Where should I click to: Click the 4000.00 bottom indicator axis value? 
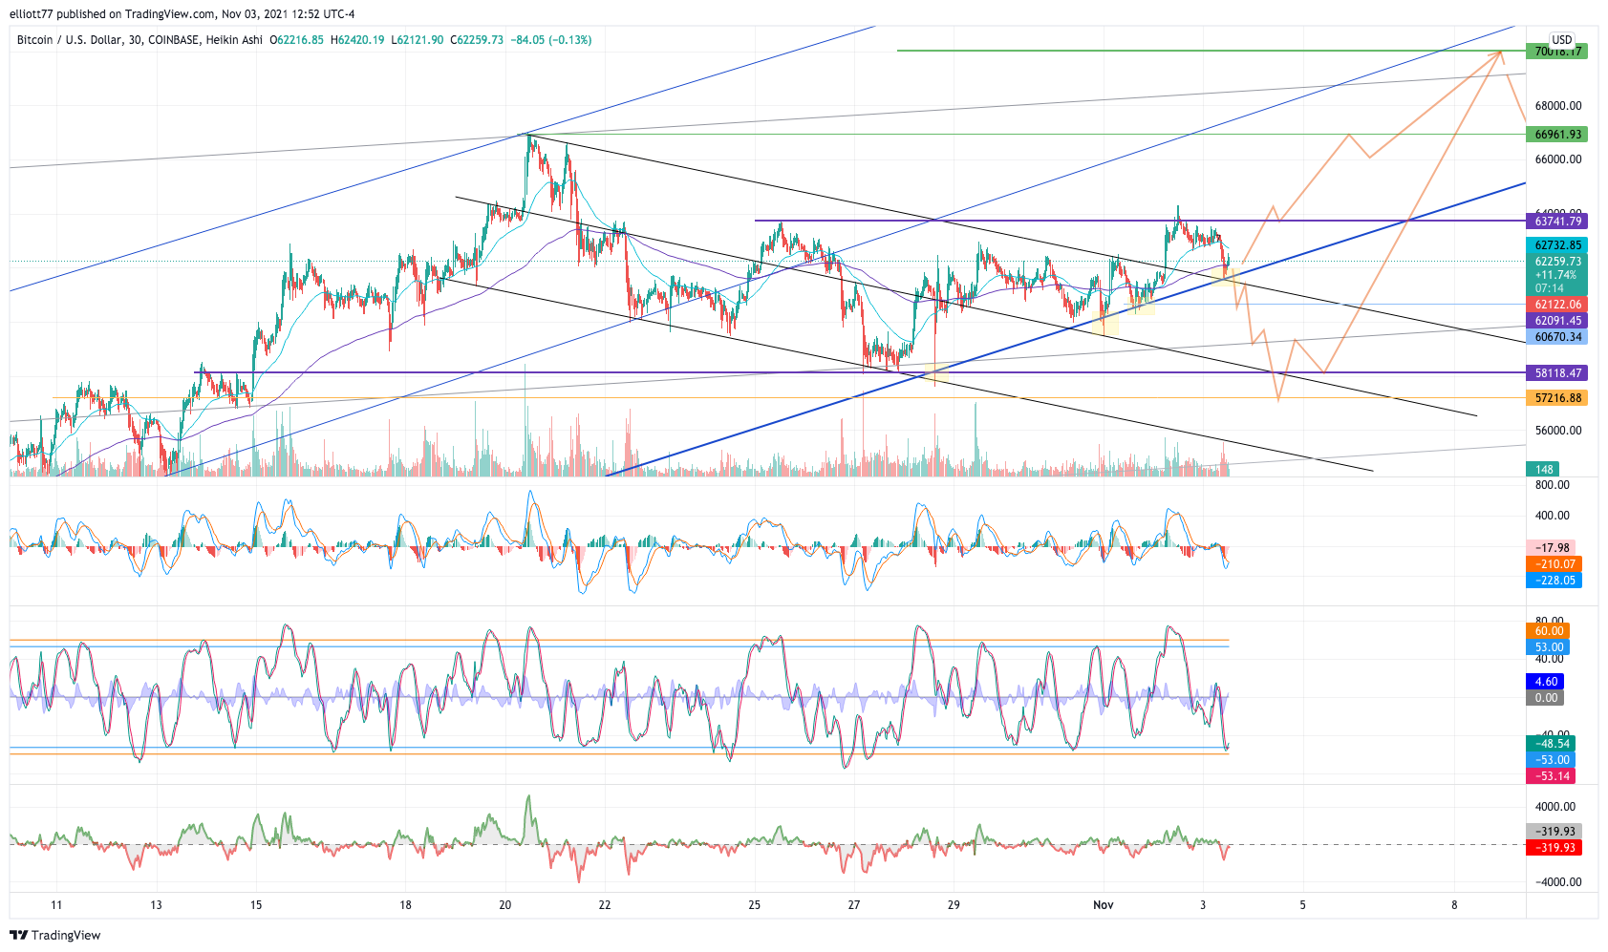pos(1555,807)
